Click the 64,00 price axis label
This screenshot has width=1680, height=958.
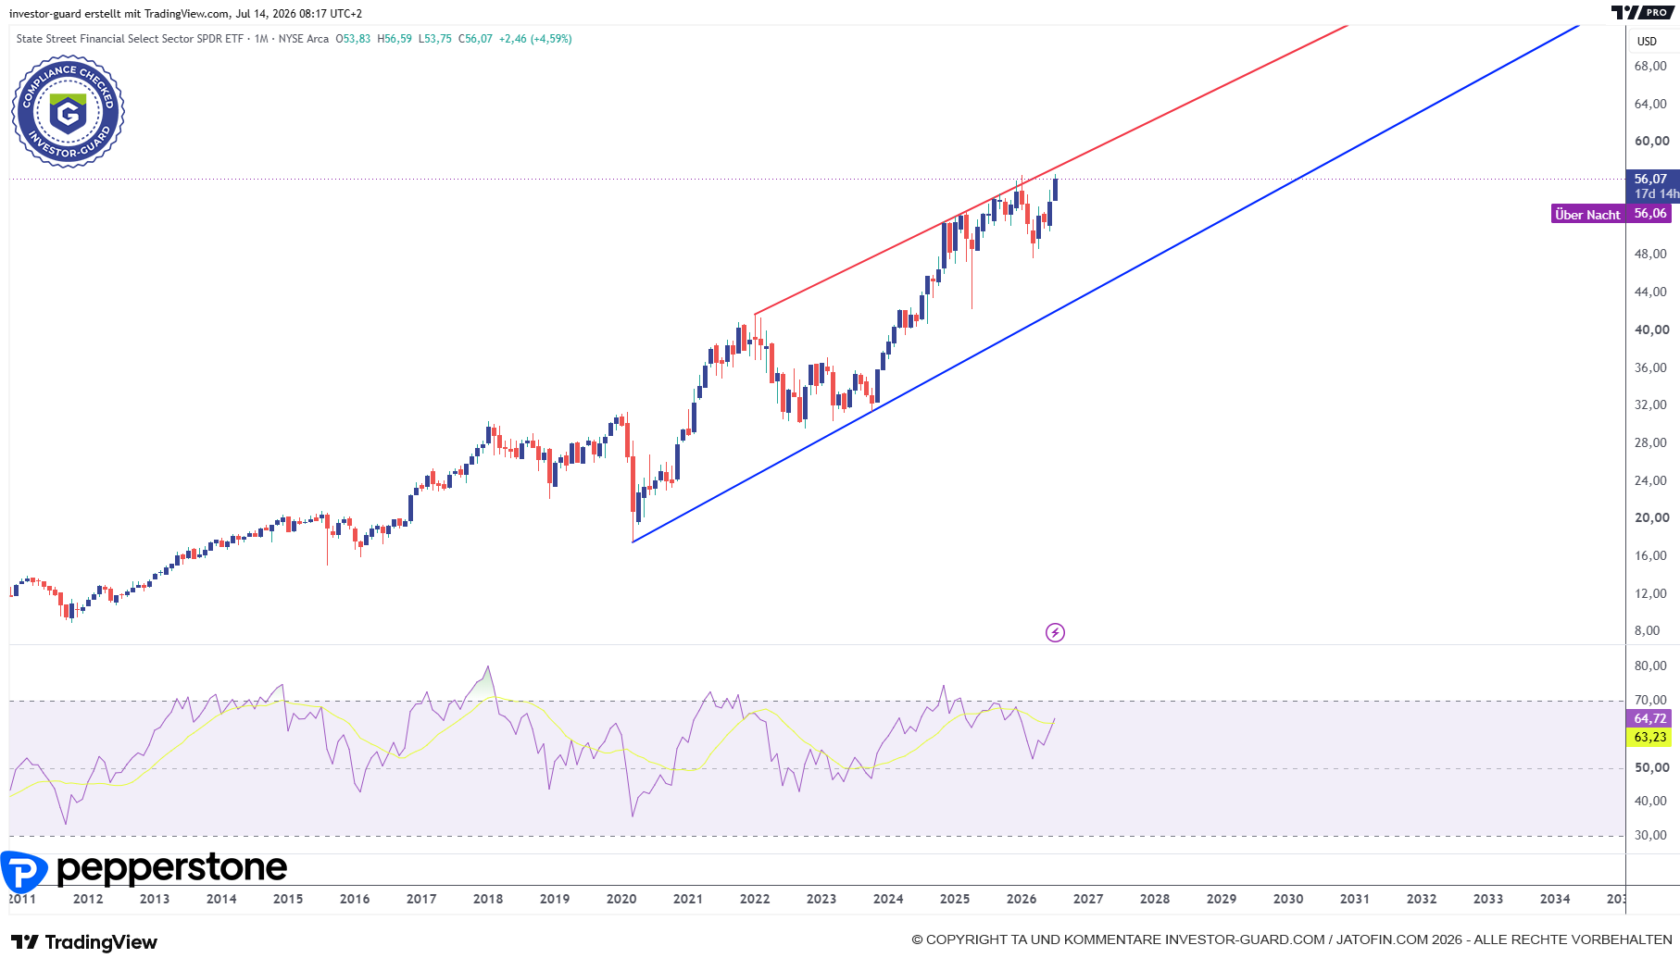click(x=1650, y=104)
